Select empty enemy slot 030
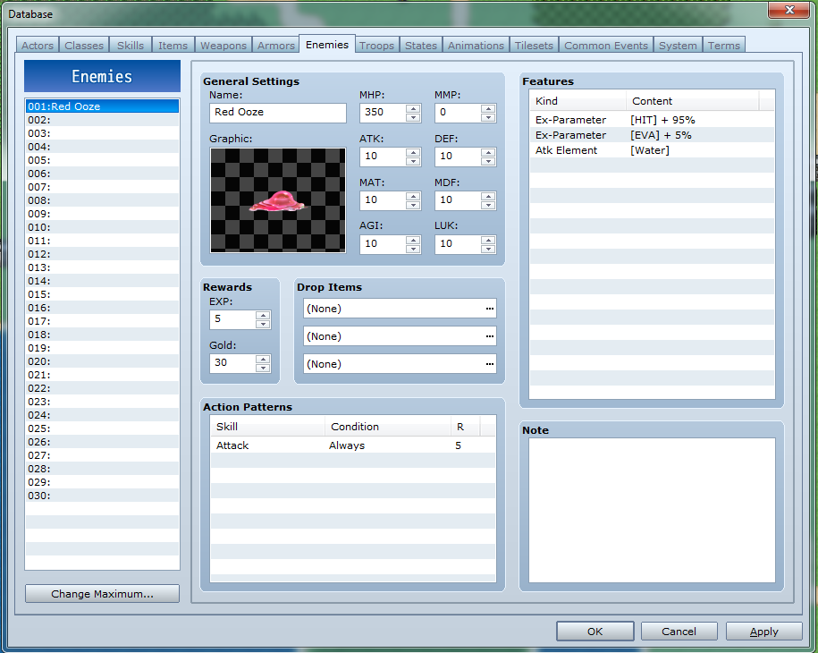The width and height of the screenshot is (818, 653). 102,496
